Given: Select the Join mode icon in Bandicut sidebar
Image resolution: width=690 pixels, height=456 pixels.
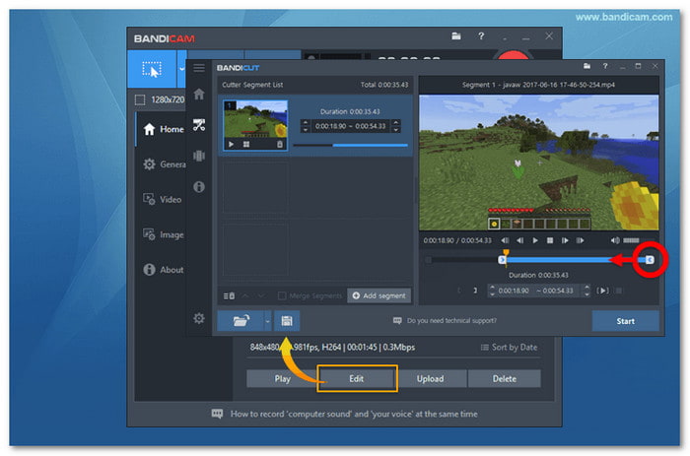Looking at the screenshot, I should coord(199,156).
